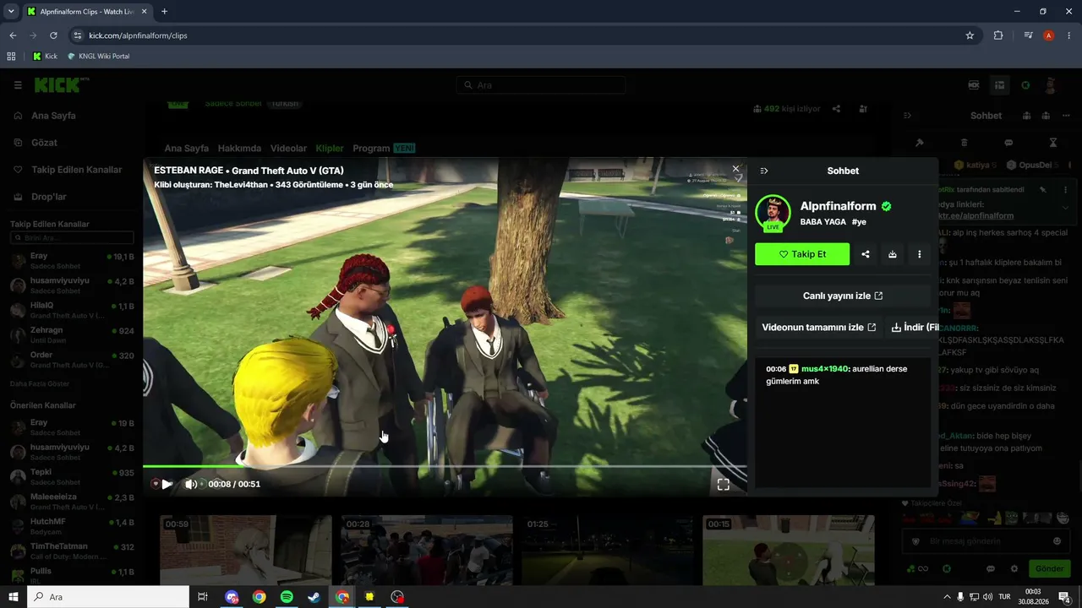Open the 01:25 clip thumbnail

point(608,550)
